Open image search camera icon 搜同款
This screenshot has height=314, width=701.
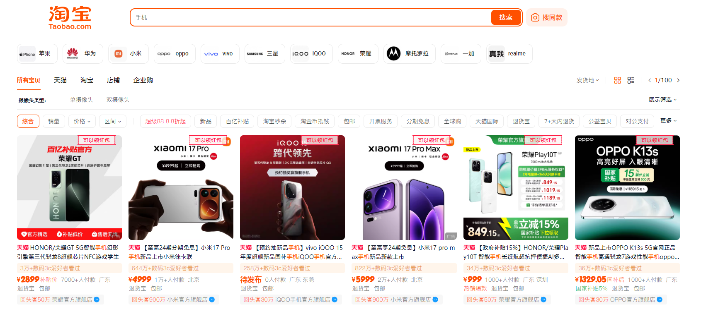(535, 17)
